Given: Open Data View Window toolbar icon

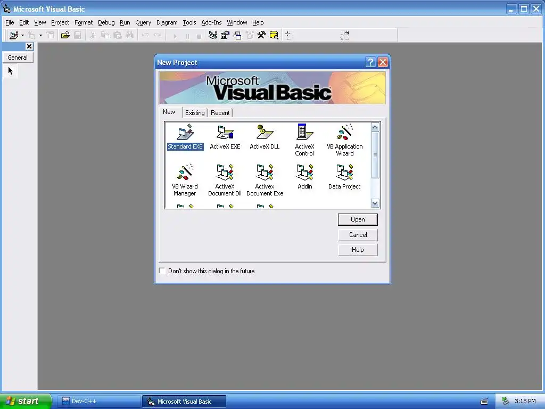Looking at the screenshot, I should [274, 35].
